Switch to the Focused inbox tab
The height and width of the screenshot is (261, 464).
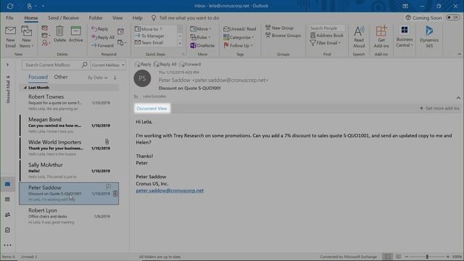(38, 77)
